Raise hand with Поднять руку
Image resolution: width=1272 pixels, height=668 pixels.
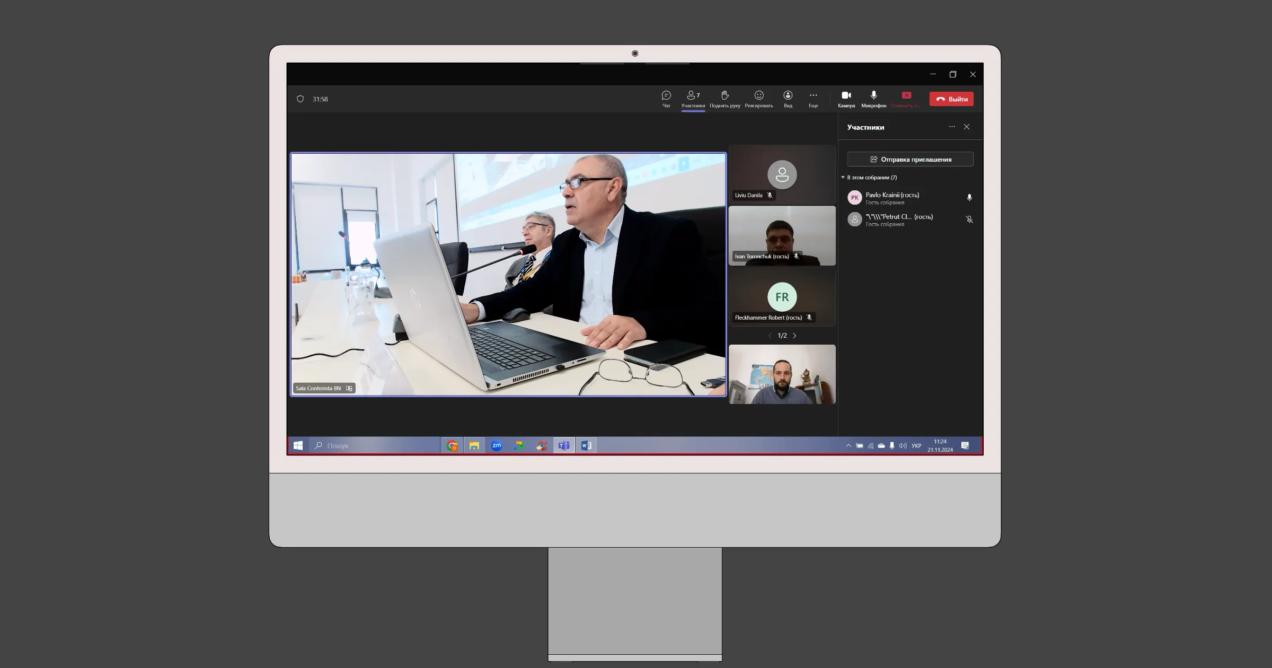tap(725, 99)
